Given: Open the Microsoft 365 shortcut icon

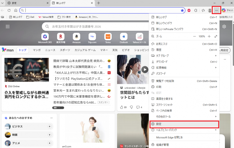Looking at the screenshot, I should pyautogui.click(x=45, y=37).
